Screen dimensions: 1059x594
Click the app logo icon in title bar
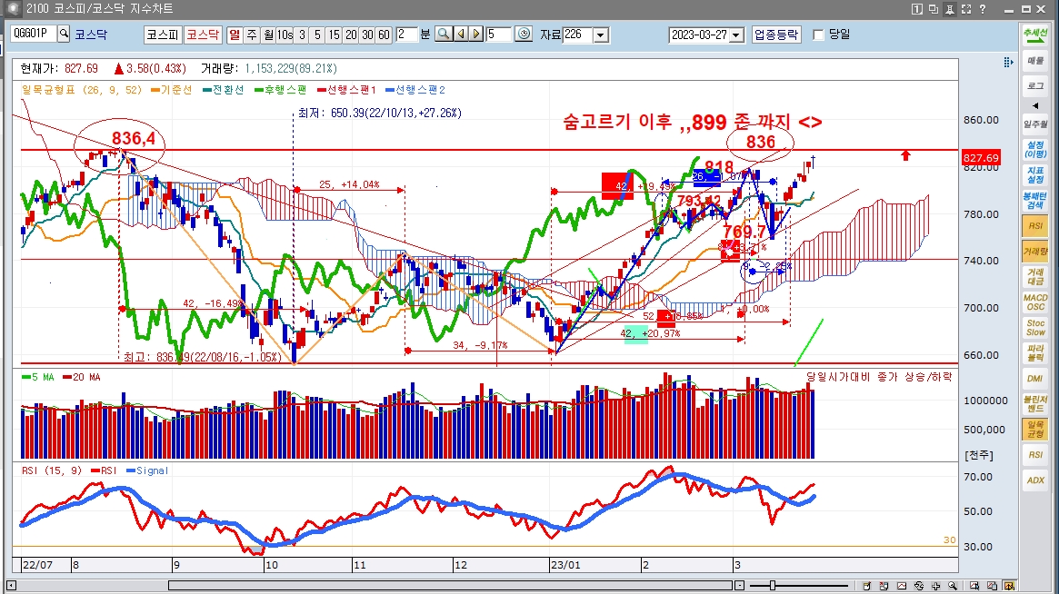12,9
